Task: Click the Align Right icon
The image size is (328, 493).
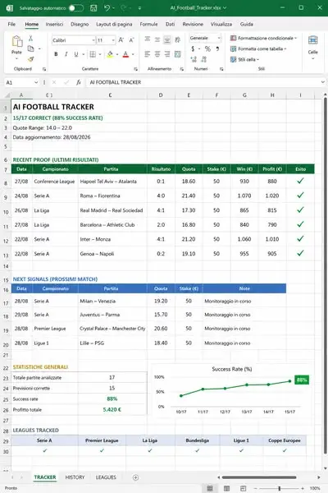Action: (167, 54)
